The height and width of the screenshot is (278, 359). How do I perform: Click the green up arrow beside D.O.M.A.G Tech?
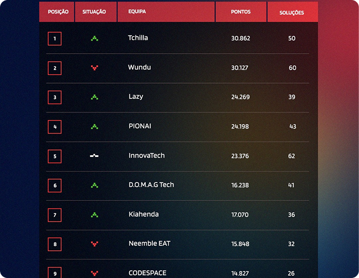click(94, 185)
